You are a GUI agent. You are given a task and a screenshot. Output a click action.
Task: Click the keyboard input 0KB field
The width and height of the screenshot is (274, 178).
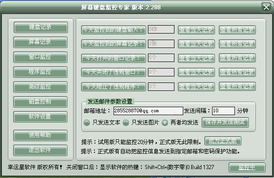(x=161, y=29)
